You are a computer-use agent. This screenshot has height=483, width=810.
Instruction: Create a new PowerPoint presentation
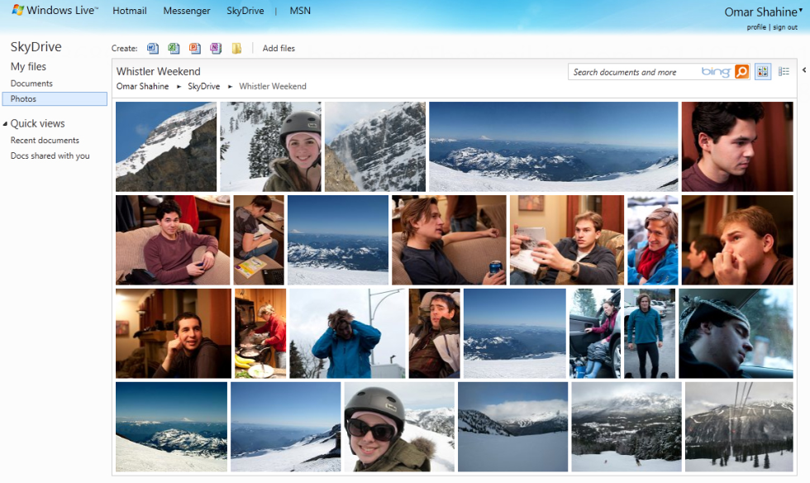point(195,48)
